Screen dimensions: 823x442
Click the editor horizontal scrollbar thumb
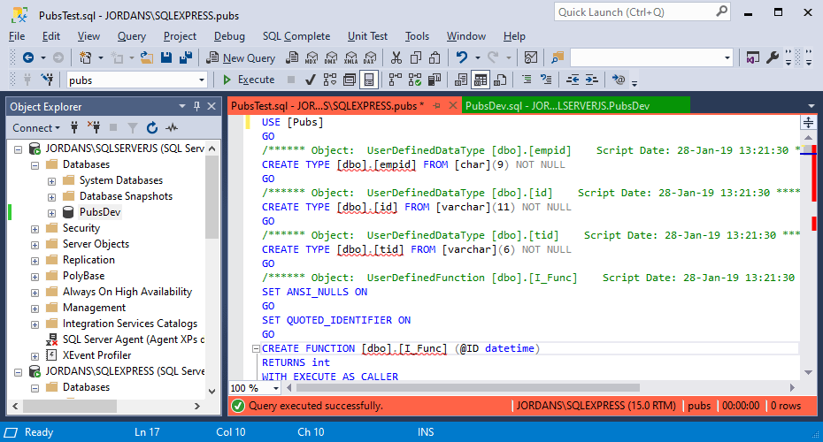point(467,388)
